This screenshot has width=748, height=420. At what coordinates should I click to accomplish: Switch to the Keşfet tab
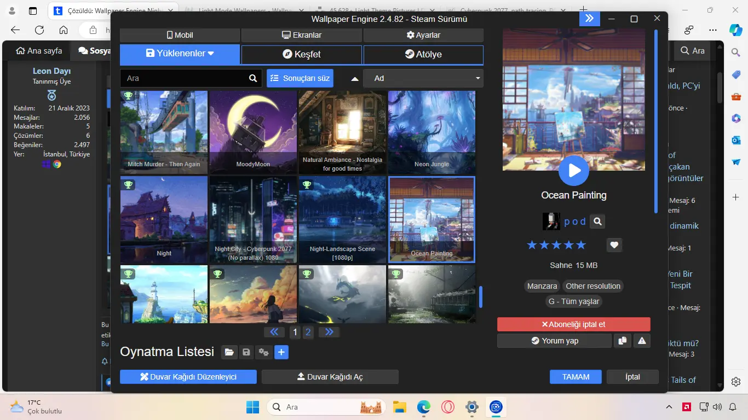(302, 55)
